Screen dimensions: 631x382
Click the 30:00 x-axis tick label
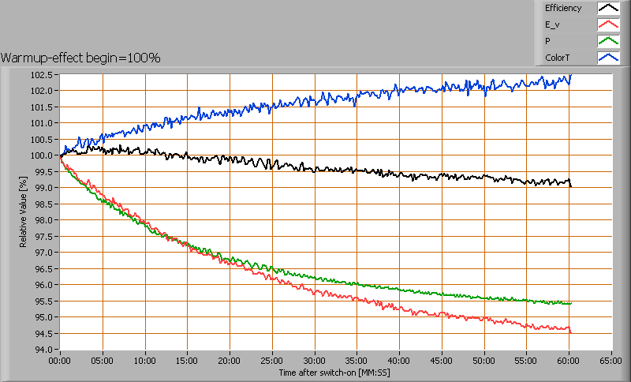(314, 358)
